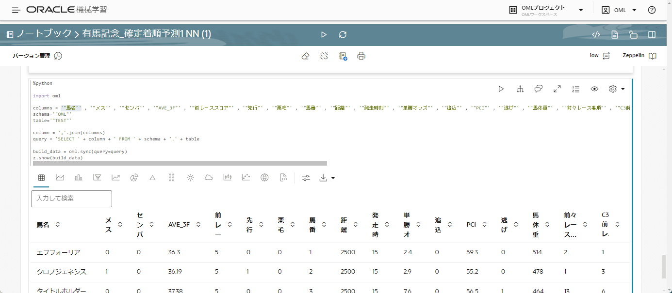Click the 入力して検索 search field
The height and width of the screenshot is (293, 672).
(71, 199)
